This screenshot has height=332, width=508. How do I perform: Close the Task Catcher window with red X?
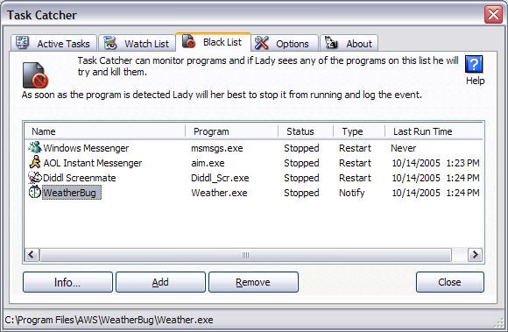pos(493,15)
